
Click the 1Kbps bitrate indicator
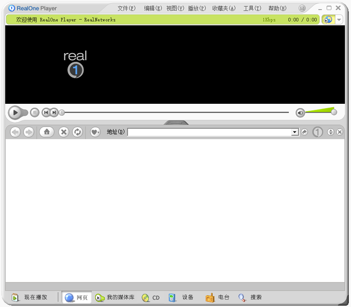(x=269, y=20)
